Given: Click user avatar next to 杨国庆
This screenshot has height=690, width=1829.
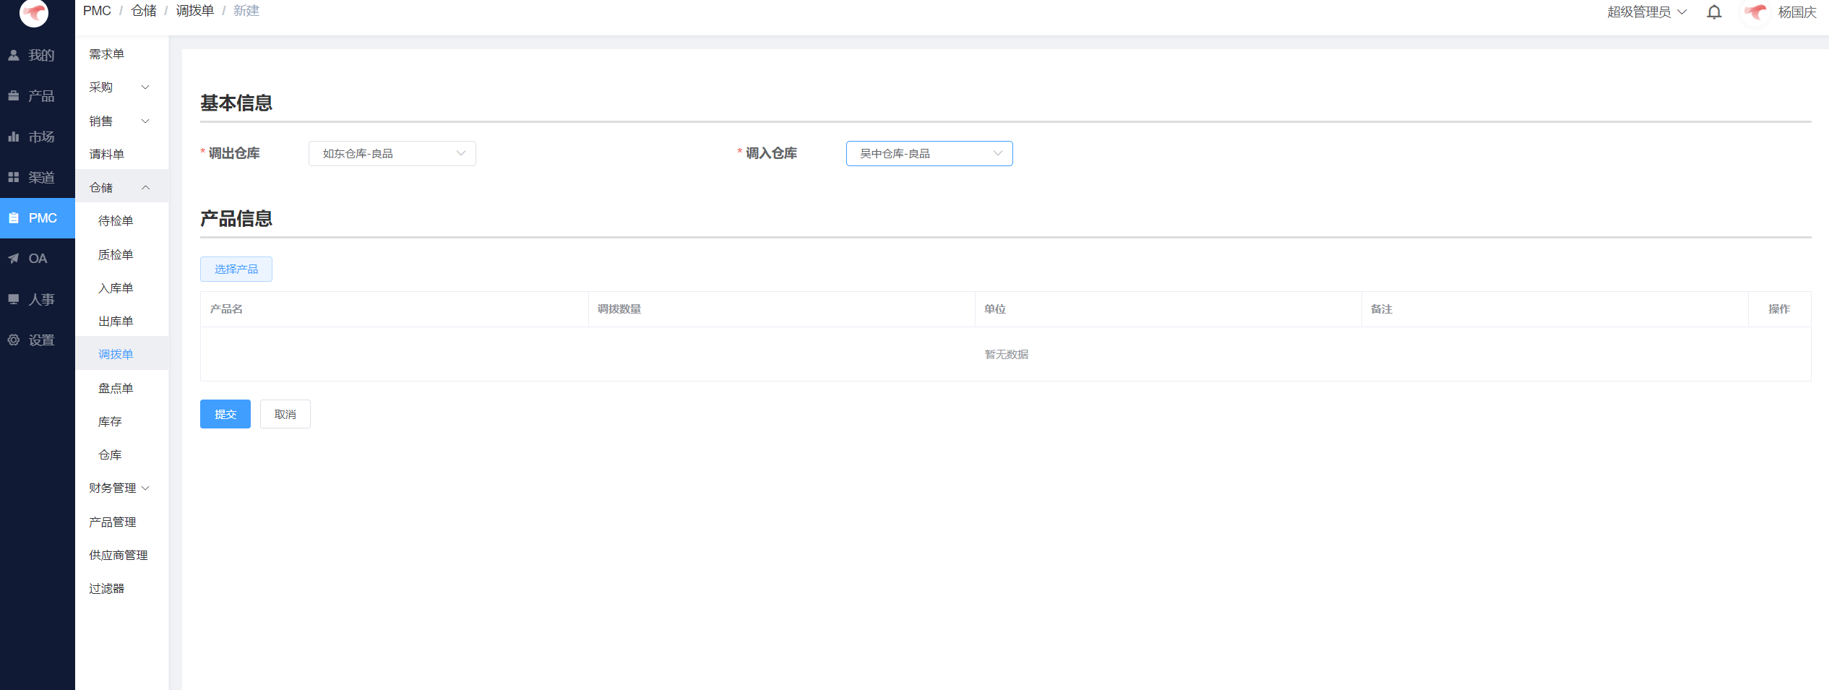Looking at the screenshot, I should (1755, 12).
